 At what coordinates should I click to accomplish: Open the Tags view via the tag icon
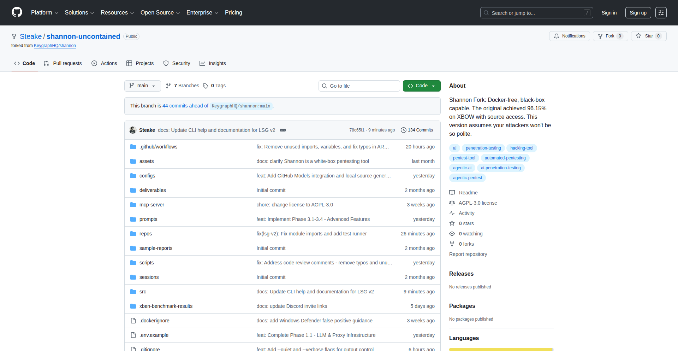point(206,86)
